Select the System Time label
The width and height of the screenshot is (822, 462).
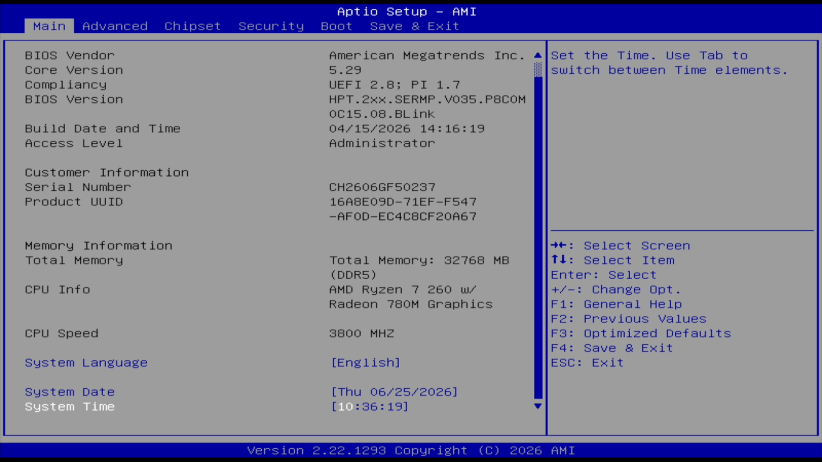pos(70,407)
